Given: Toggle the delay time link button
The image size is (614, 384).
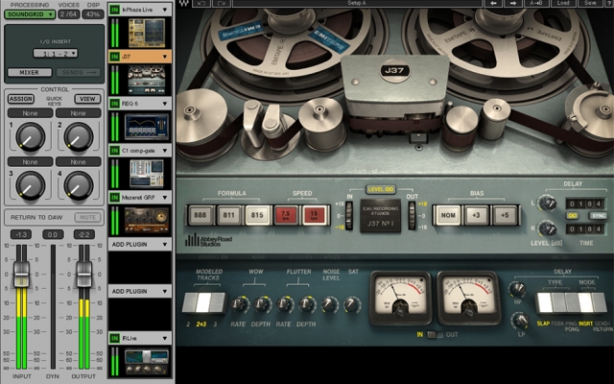Looking at the screenshot, I should (573, 216).
